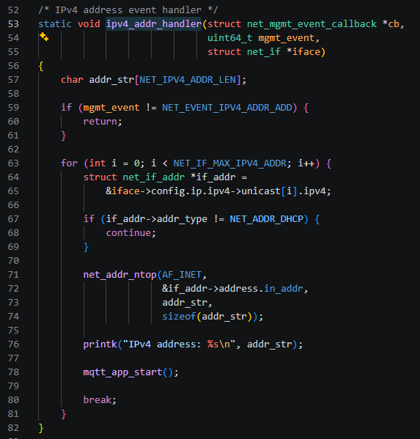This screenshot has width=420, height=439.
Task: Click the NET_IPV4_ADDR_LEN macro in array declaration
Action: coord(188,80)
